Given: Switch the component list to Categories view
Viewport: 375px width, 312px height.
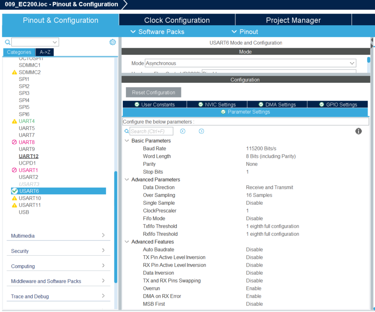Looking at the screenshot, I should (x=19, y=52).
